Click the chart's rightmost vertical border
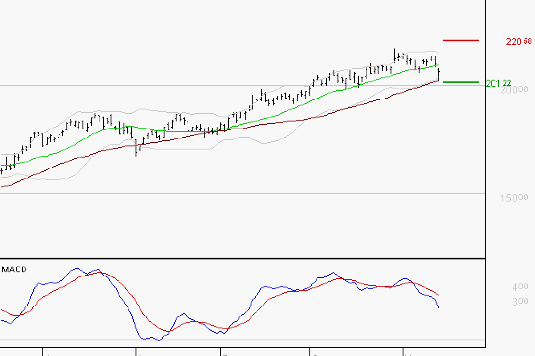The width and height of the screenshot is (535, 356). [485, 178]
